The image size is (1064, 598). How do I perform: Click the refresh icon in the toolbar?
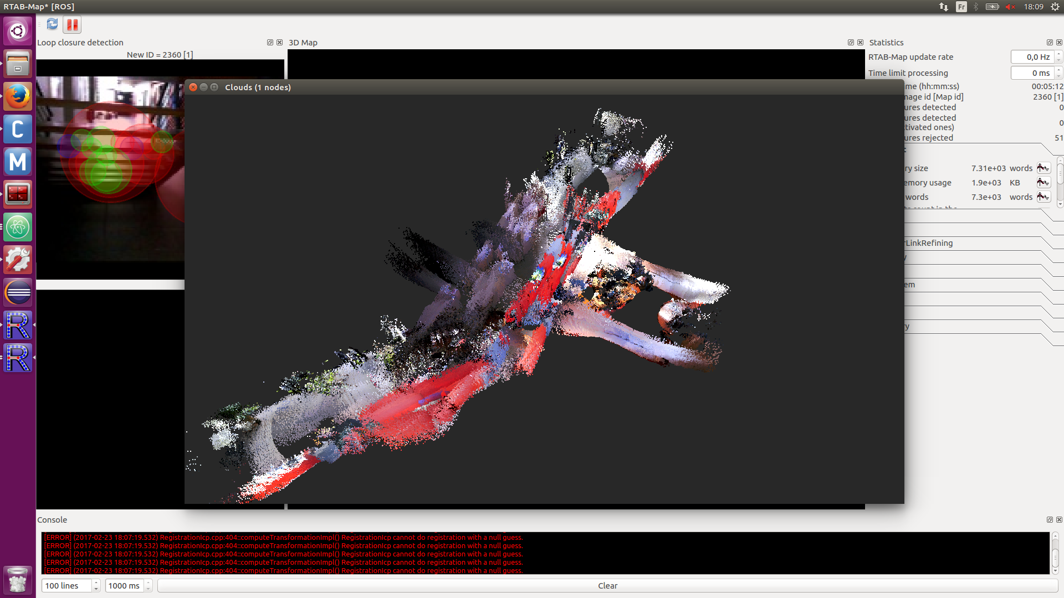click(x=52, y=24)
